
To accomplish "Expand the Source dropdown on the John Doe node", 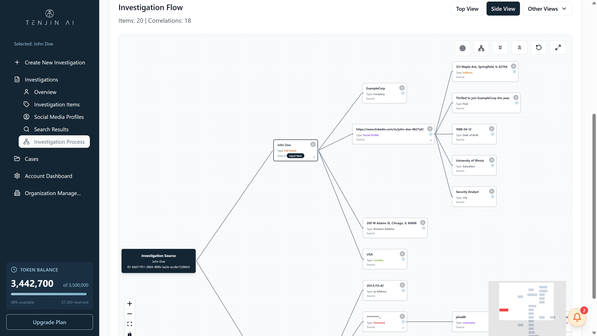I will coord(313,157).
